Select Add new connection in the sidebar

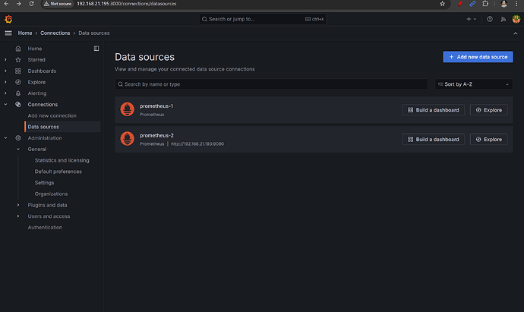click(52, 115)
